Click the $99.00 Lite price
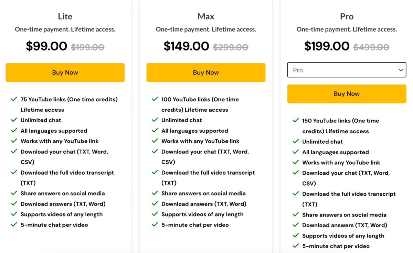 click(x=46, y=46)
